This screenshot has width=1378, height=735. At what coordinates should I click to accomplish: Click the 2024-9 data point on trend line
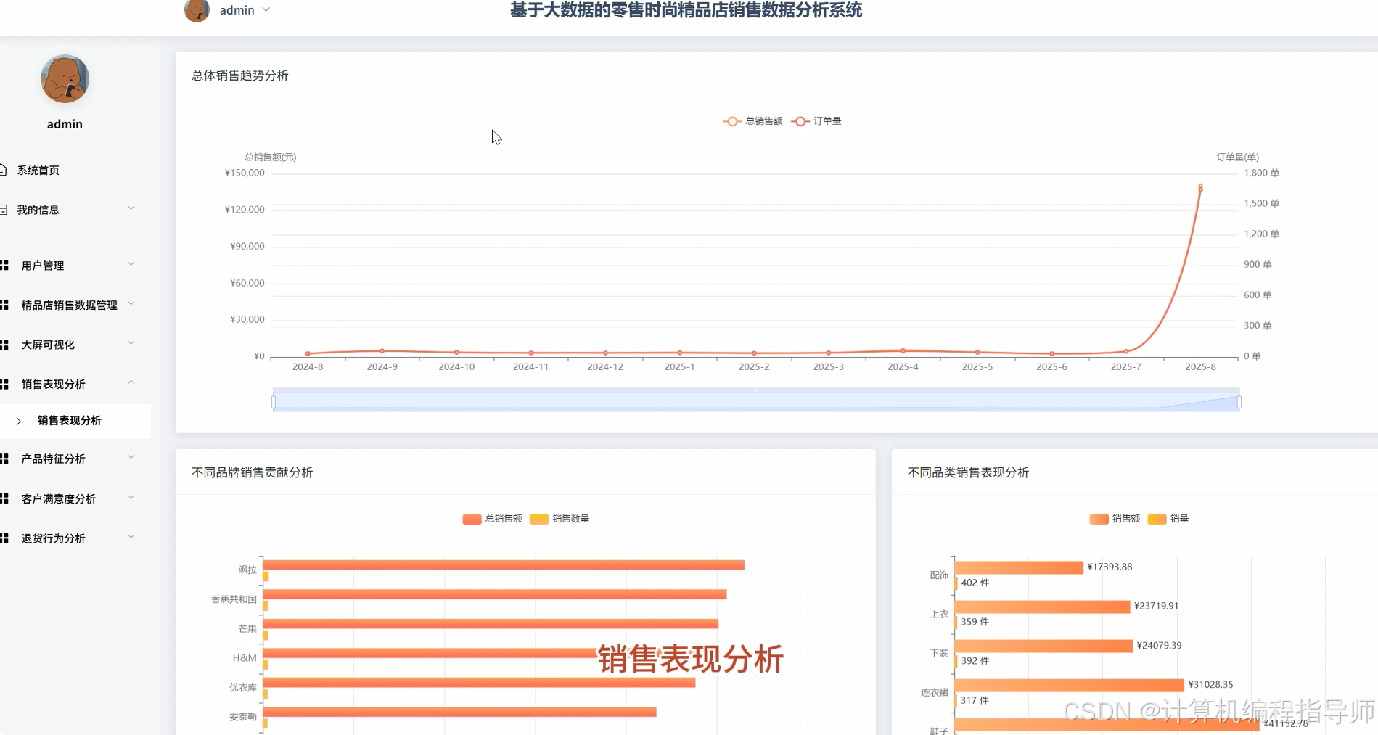pos(382,351)
